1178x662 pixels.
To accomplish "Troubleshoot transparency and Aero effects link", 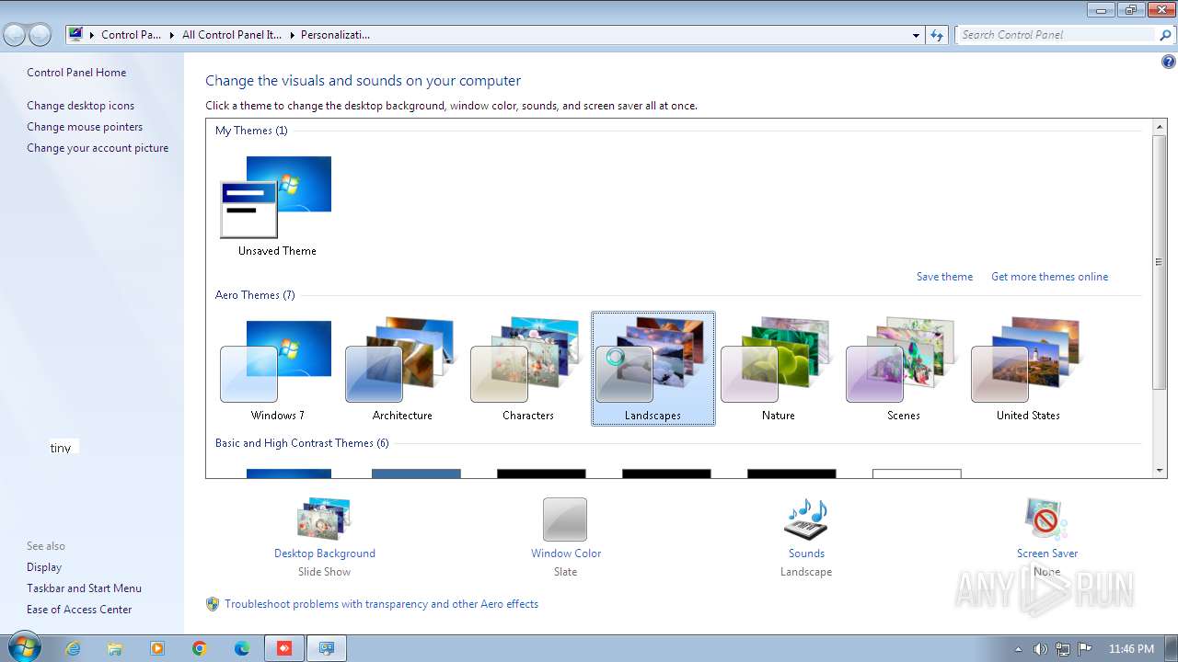I will (x=381, y=604).
